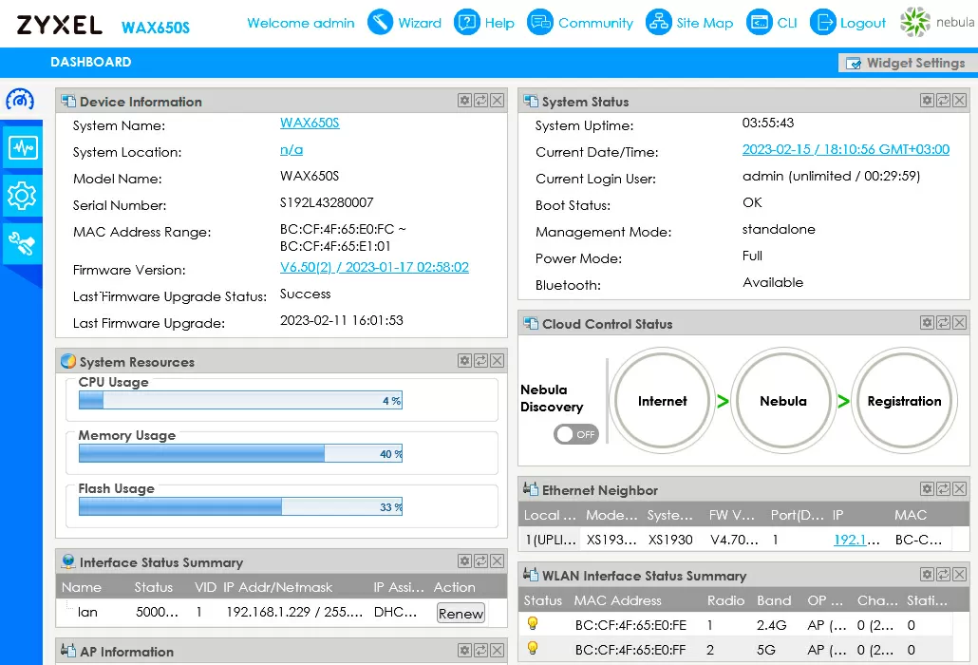
Task: Open Ethernet Neighbor widget settings icon
Action: 928,489
